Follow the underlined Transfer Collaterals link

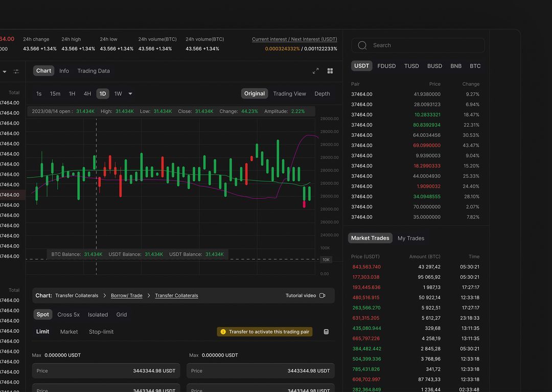[176, 296]
